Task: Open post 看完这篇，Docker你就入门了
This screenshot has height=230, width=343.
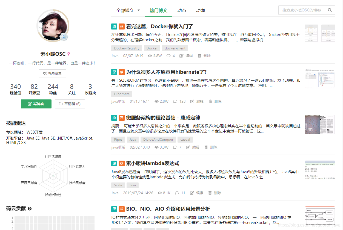Action: point(159,26)
